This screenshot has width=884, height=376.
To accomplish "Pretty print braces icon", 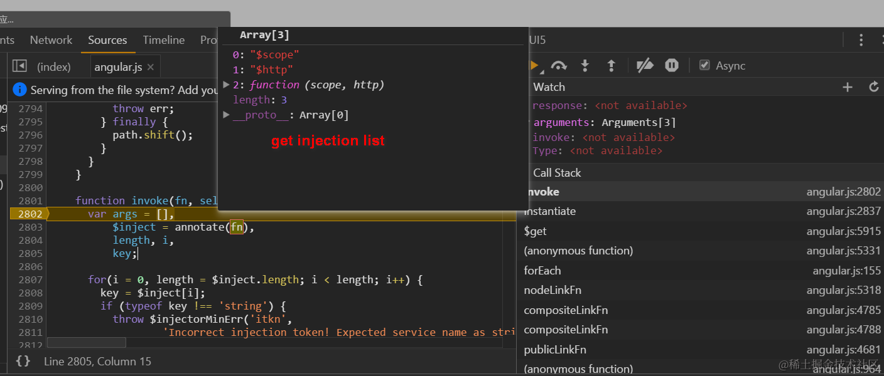I will point(23,361).
